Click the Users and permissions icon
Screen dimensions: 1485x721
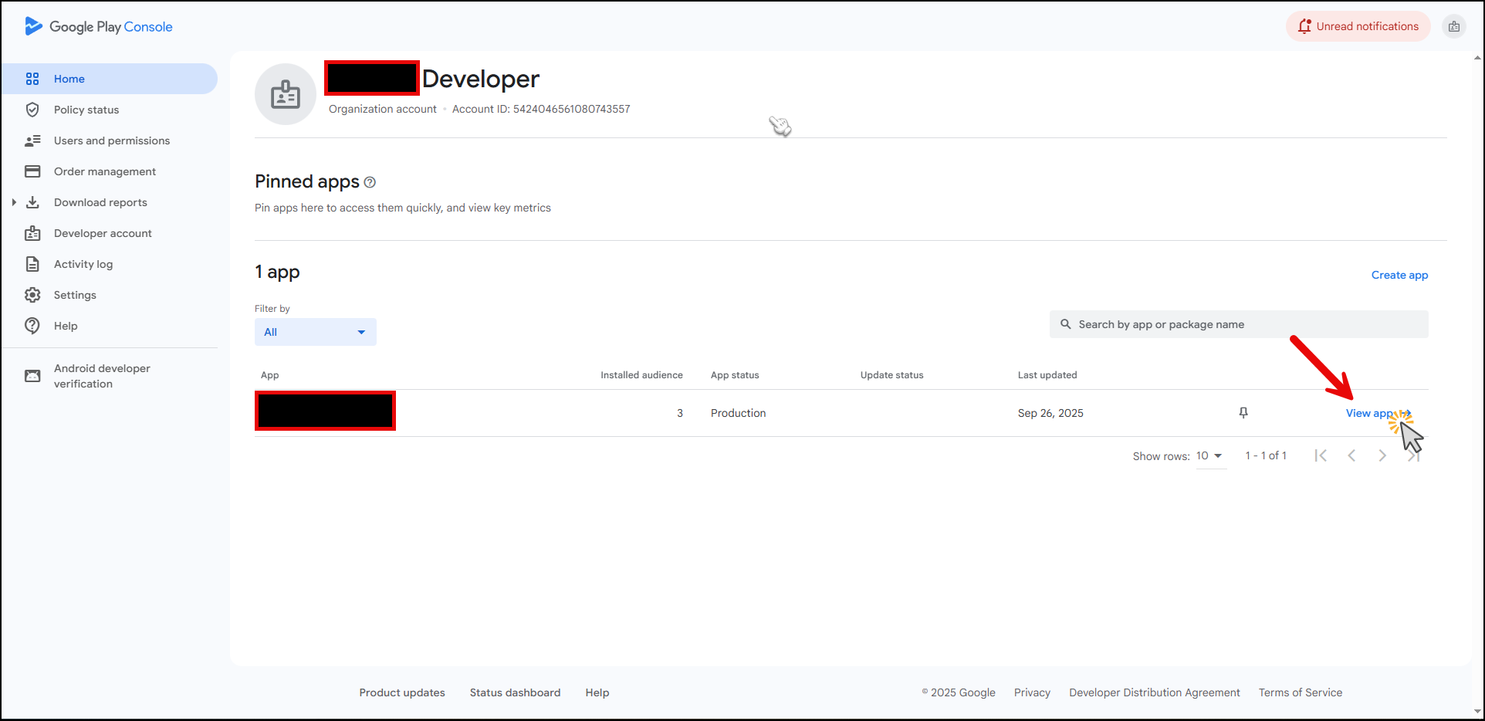click(32, 140)
